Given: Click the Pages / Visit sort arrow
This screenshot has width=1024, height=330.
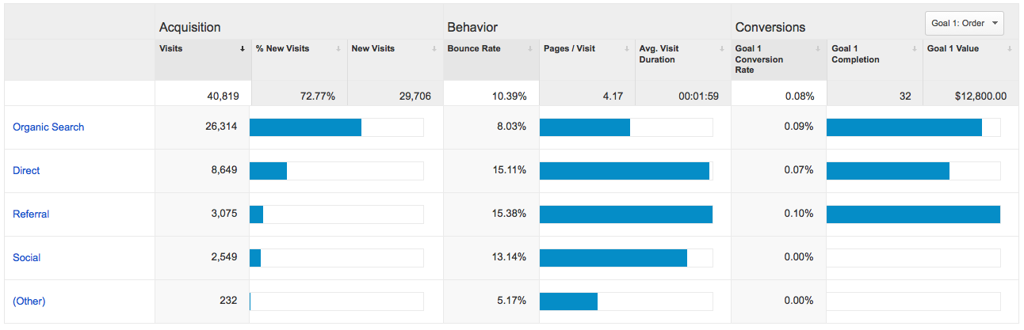Looking at the screenshot, I should (626, 49).
